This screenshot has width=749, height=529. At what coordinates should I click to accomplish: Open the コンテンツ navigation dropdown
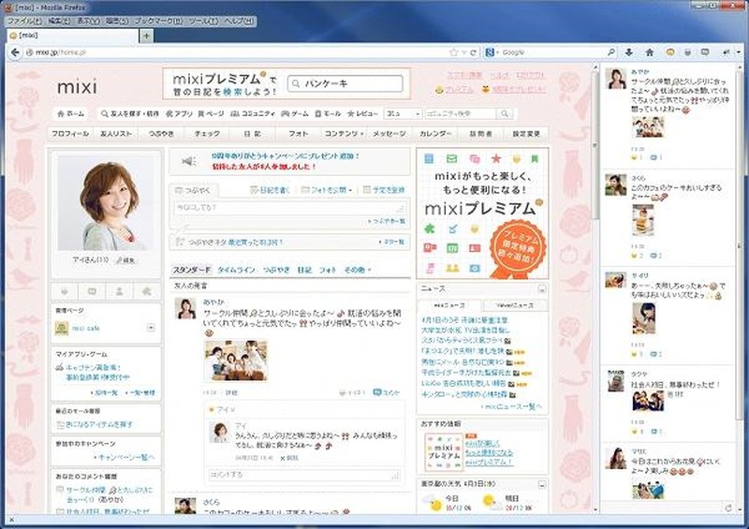point(343,134)
